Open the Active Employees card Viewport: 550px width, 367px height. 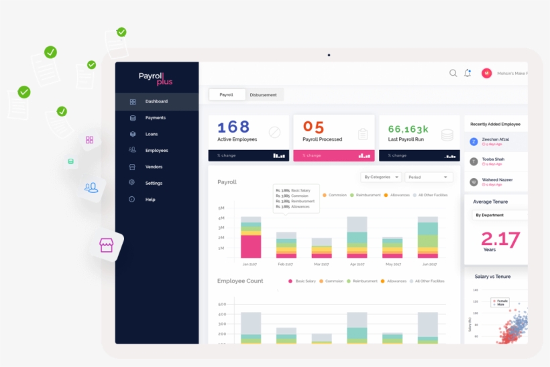point(248,137)
